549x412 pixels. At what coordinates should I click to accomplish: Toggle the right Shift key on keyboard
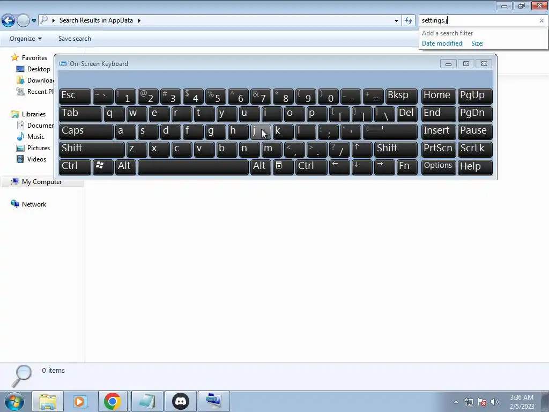click(x=396, y=149)
